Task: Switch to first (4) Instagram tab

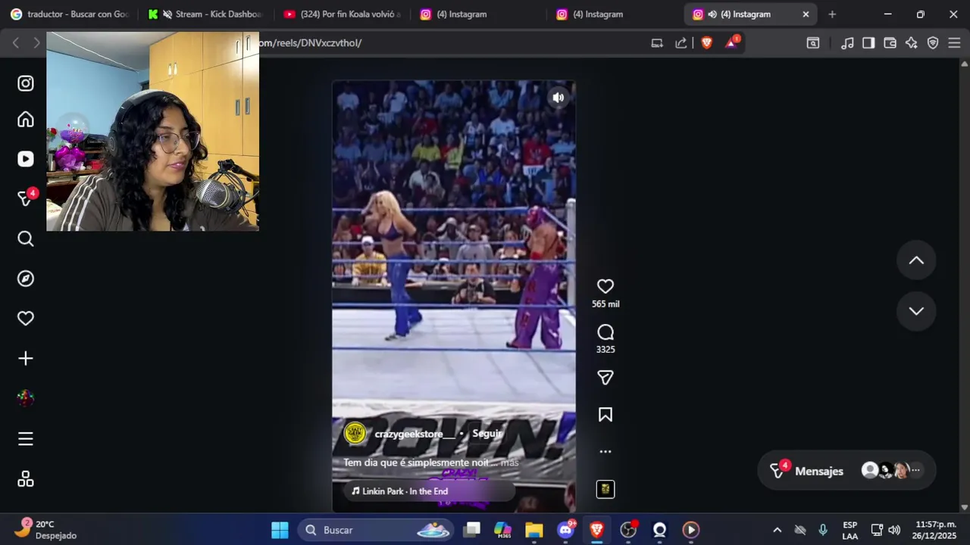Action: (x=479, y=14)
